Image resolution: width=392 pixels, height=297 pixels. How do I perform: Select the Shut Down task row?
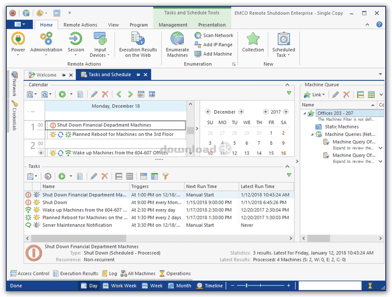159,203
